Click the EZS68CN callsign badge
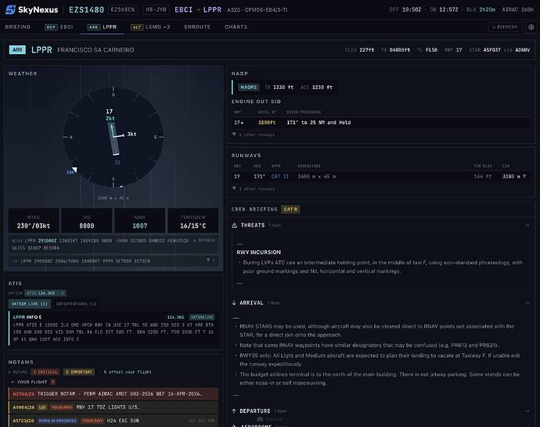The width and height of the screenshot is (540, 427). point(123,9)
